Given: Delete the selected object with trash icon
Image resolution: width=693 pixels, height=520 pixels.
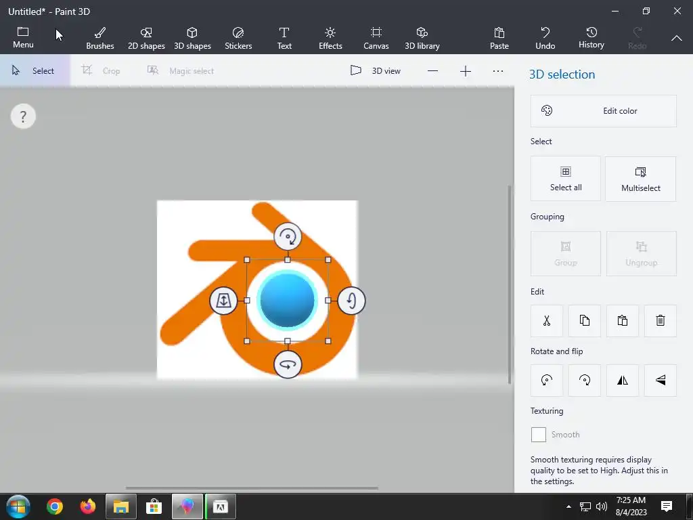Looking at the screenshot, I should click(661, 320).
